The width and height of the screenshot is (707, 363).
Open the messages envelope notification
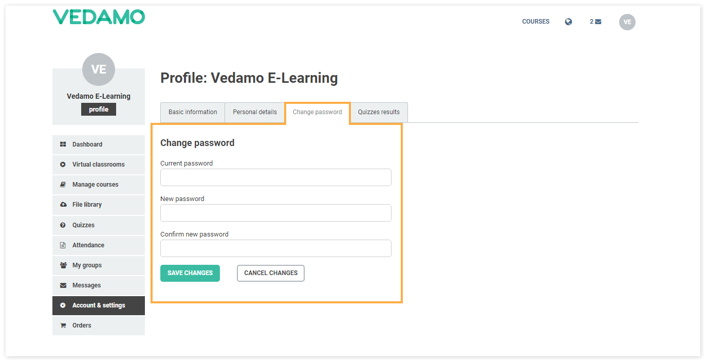596,22
